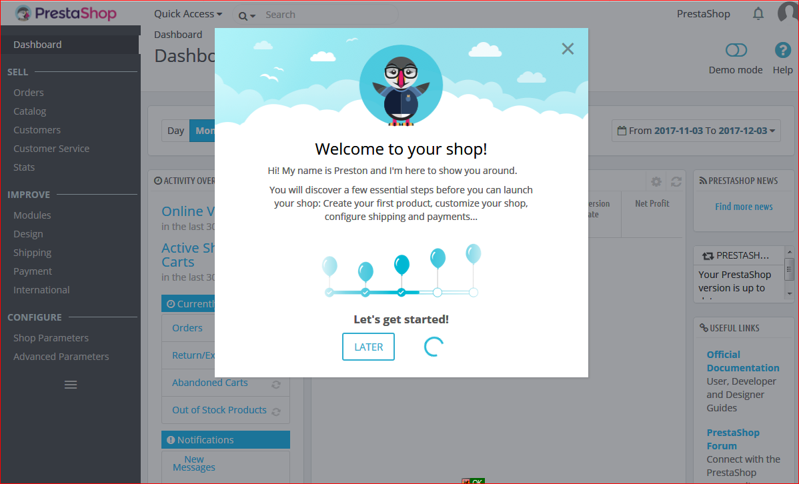Screen dimensions: 799x484
Task: Open the Orders link in Currently Pending
Action: coord(187,328)
